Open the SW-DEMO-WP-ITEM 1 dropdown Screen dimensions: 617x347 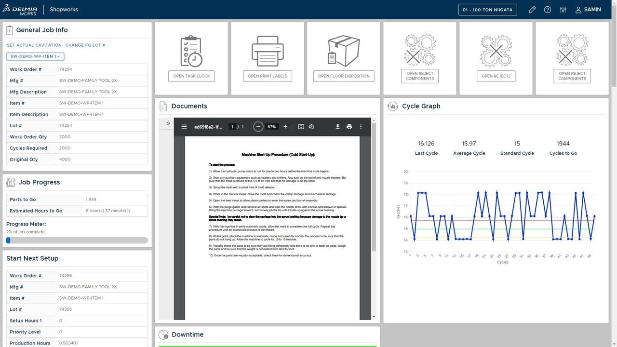click(35, 56)
